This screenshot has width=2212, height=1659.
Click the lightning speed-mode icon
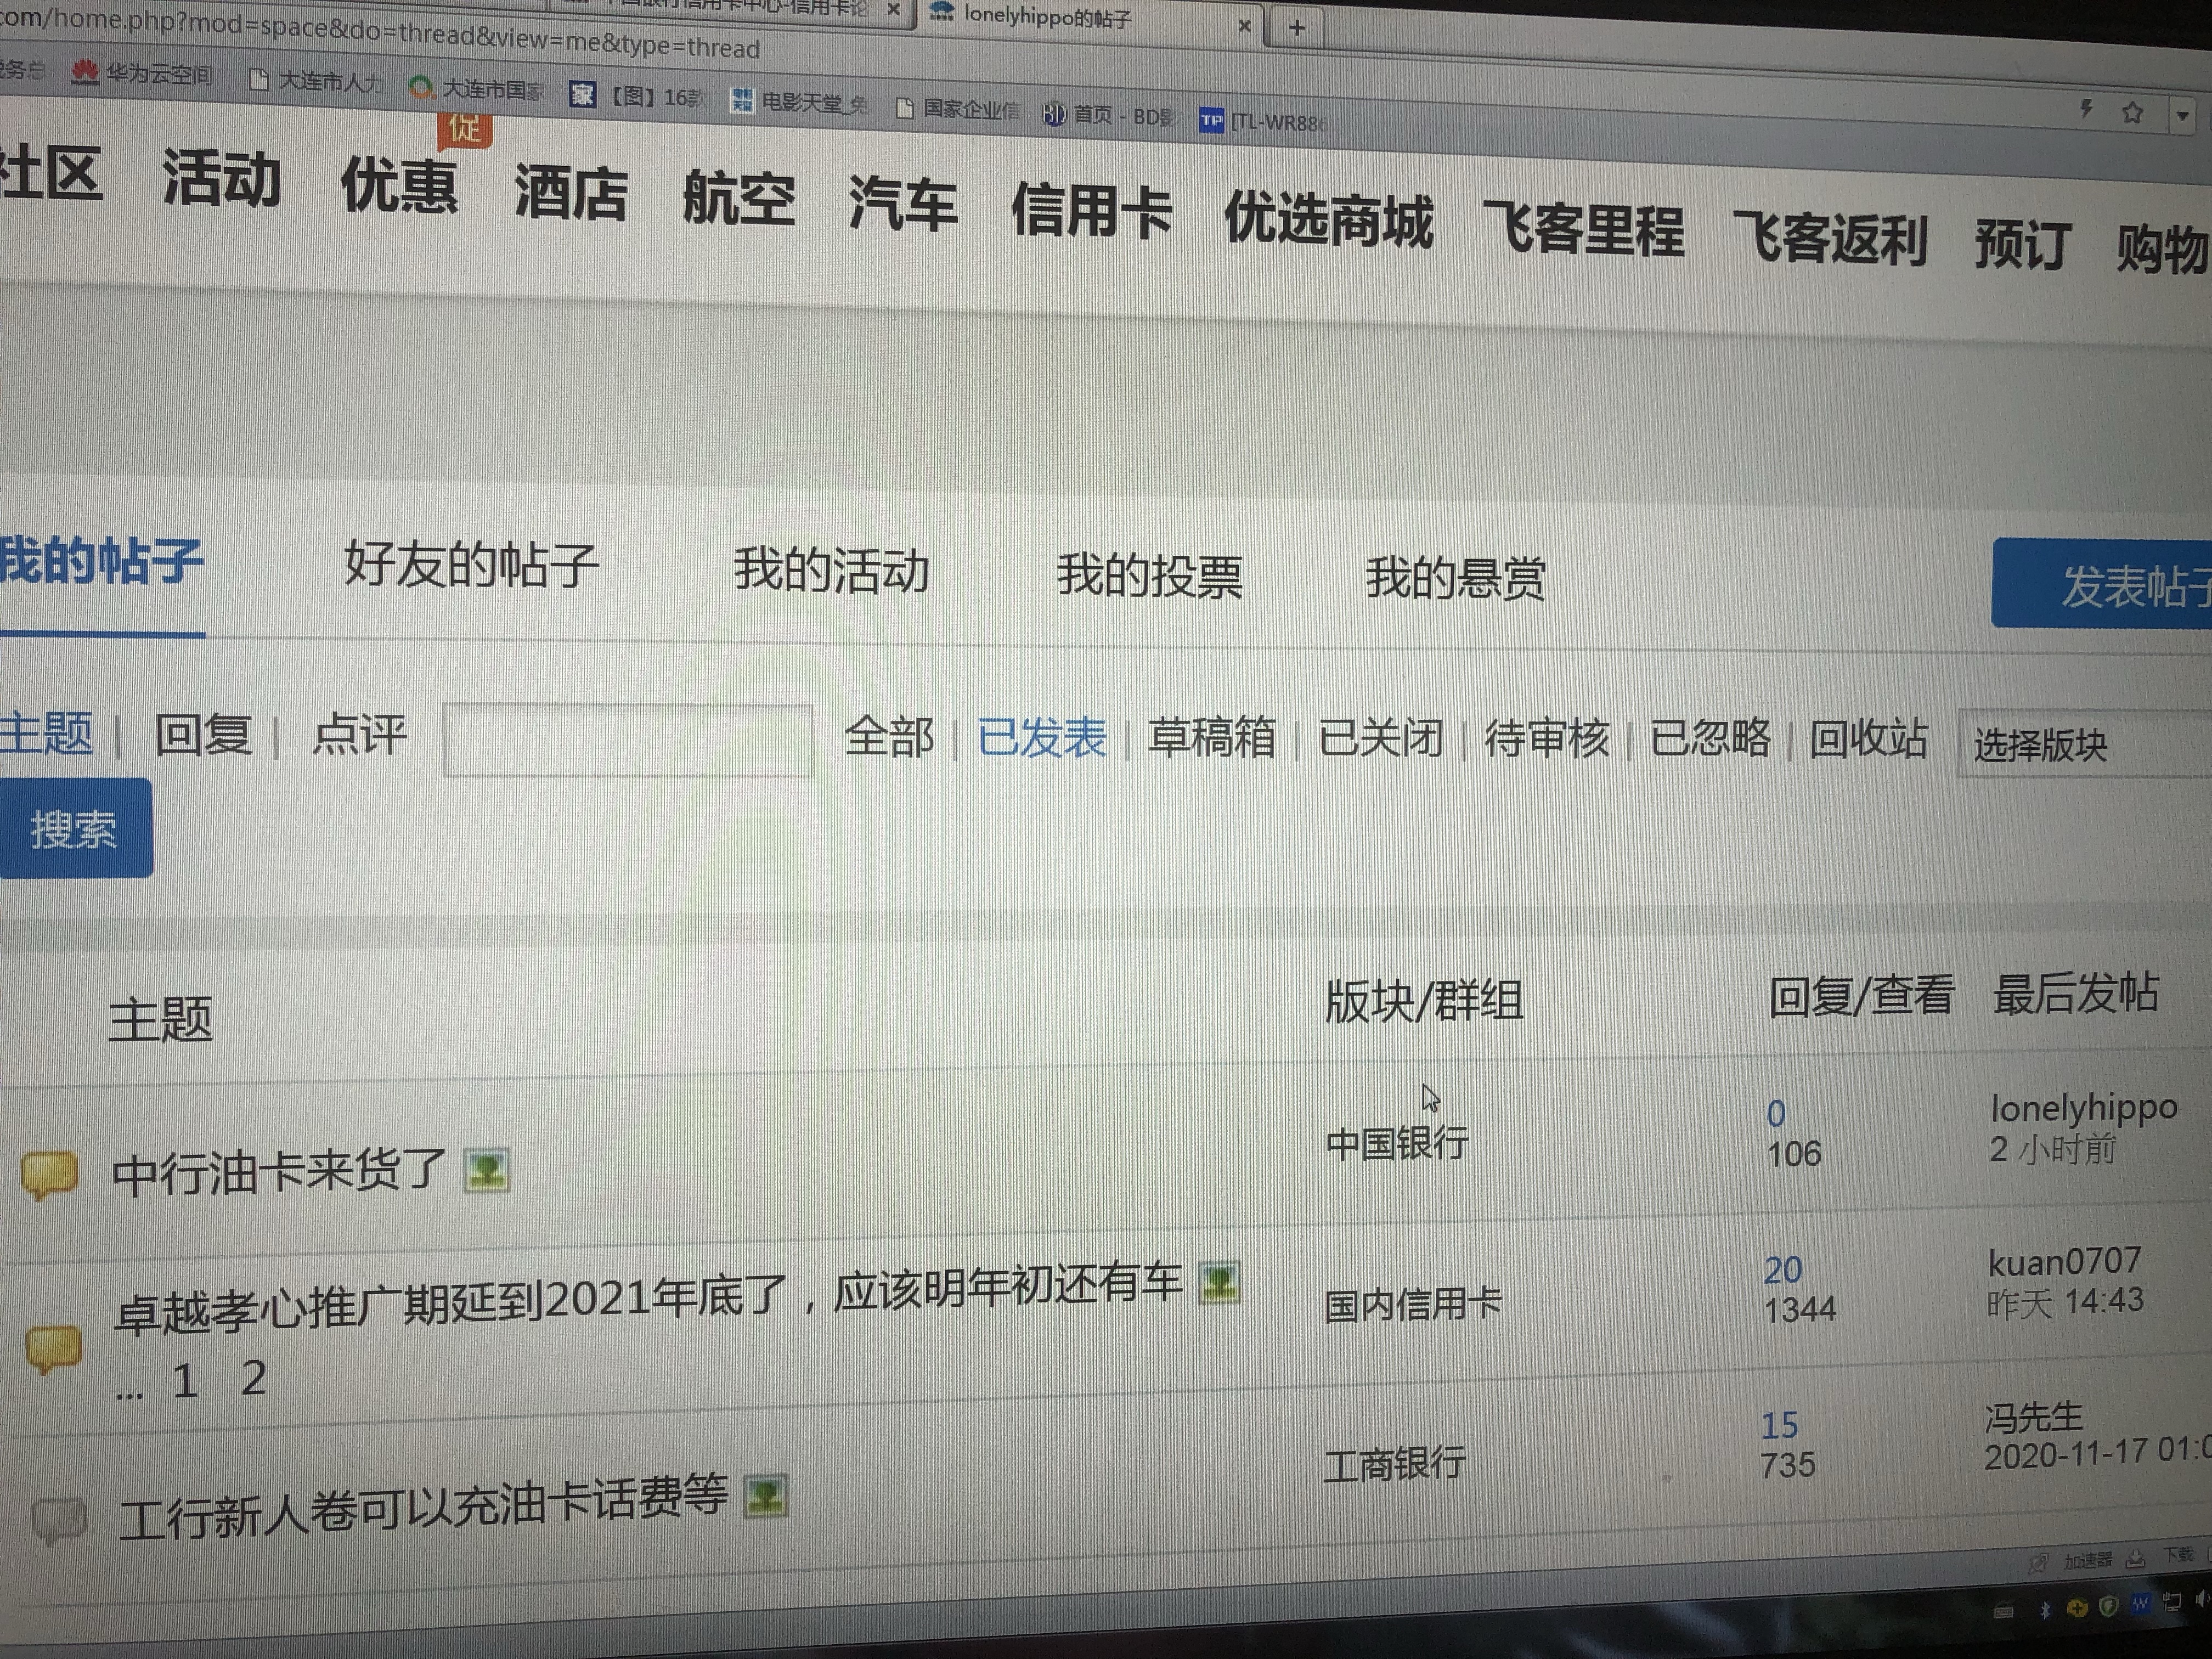[2086, 109]
